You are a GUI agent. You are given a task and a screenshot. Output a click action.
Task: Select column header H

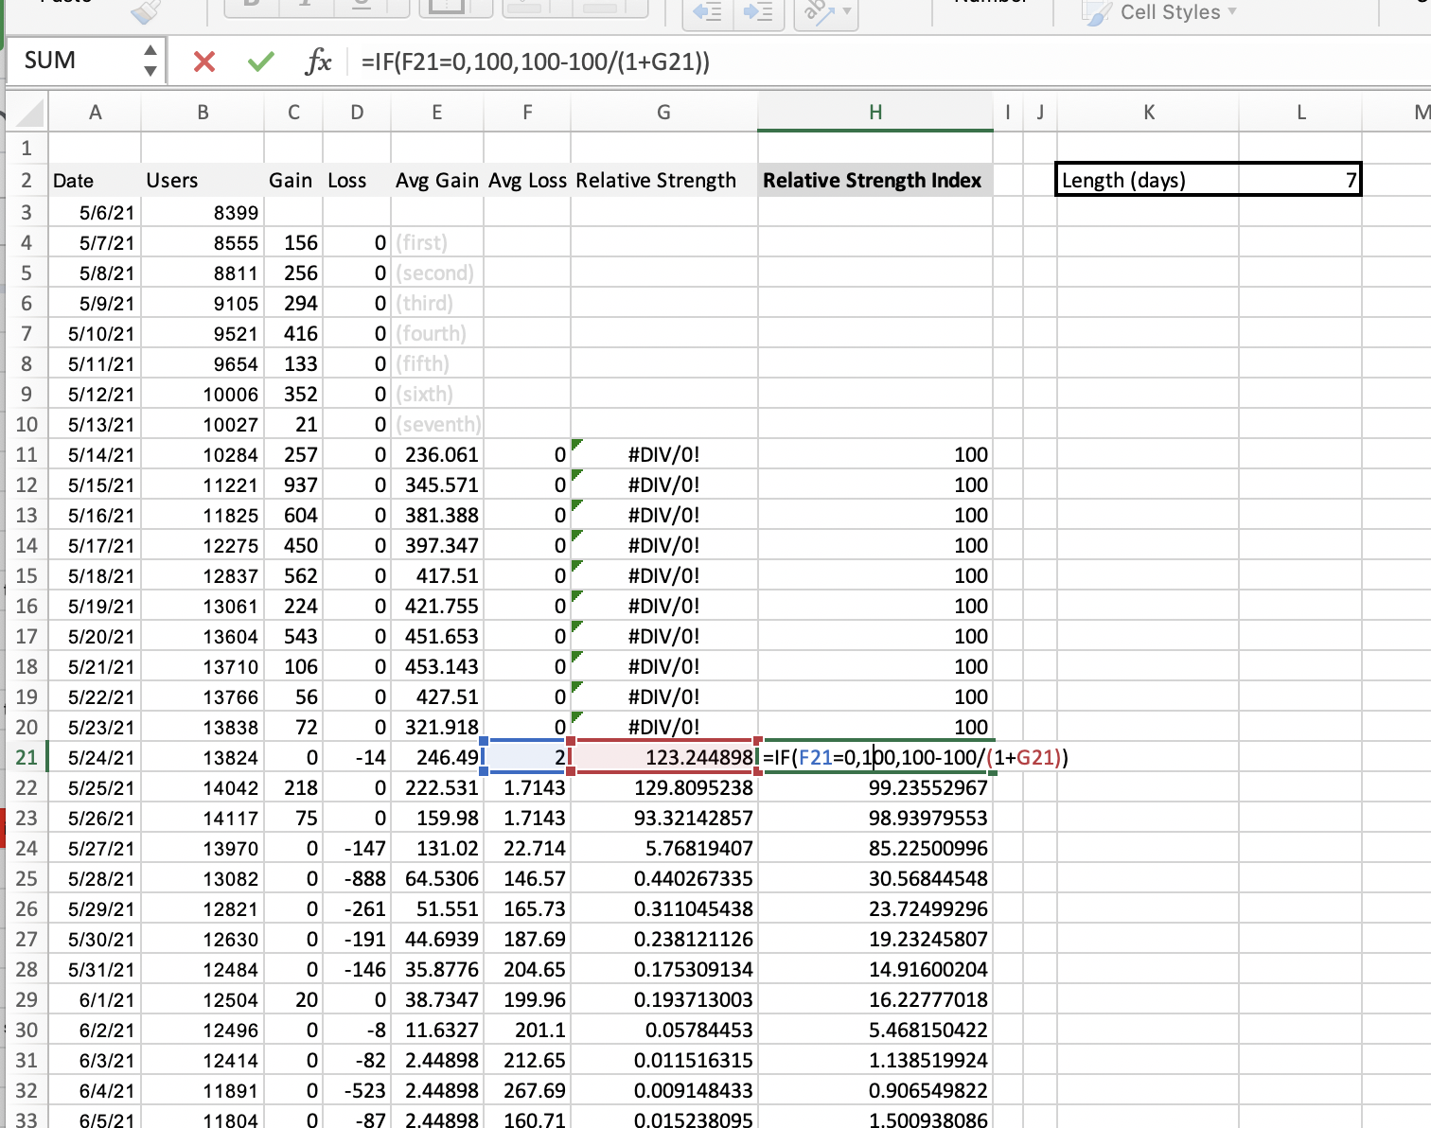point(874,111)
